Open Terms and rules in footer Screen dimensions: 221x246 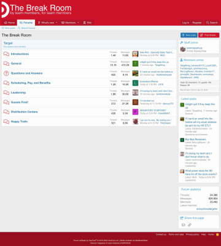click(x=176, y=234)
